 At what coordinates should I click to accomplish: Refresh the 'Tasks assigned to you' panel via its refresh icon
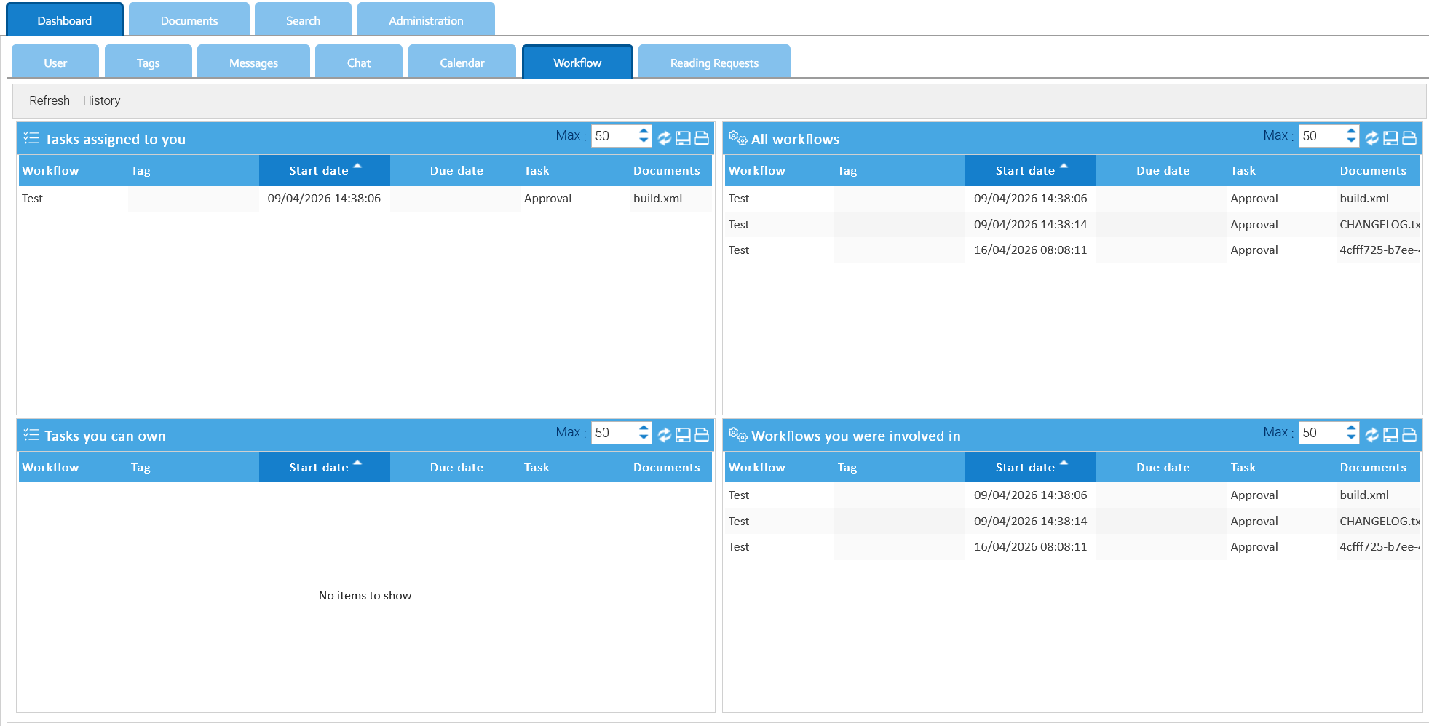click(664, 138)
